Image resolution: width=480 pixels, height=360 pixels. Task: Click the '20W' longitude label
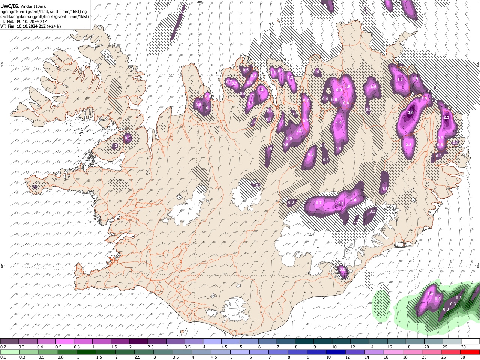point(199,2)
